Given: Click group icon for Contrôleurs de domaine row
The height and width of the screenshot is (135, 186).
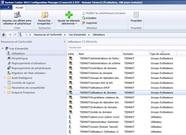Looking at the screenshot, I should (71, 68).
